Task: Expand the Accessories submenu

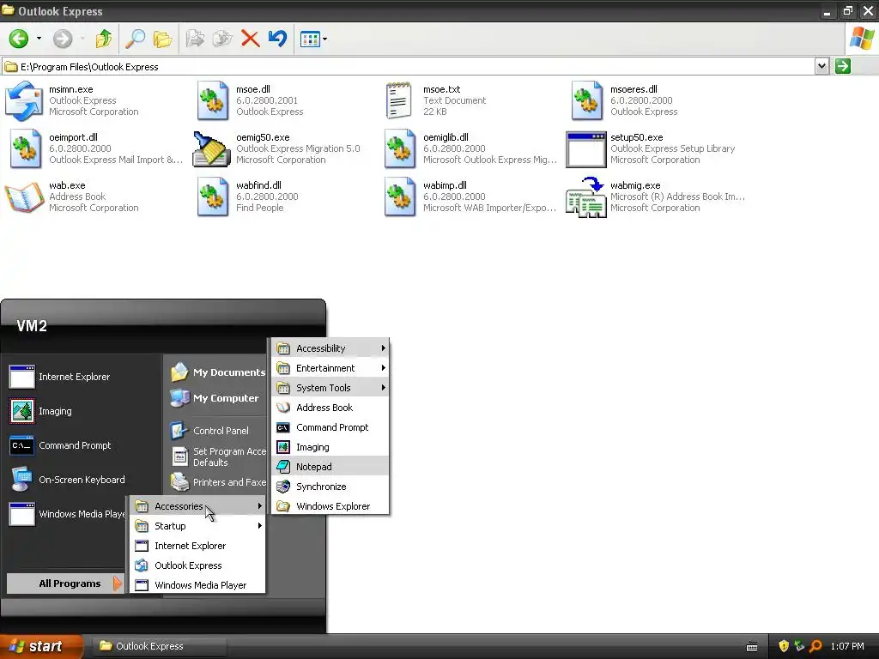Action: pos(198,506)
